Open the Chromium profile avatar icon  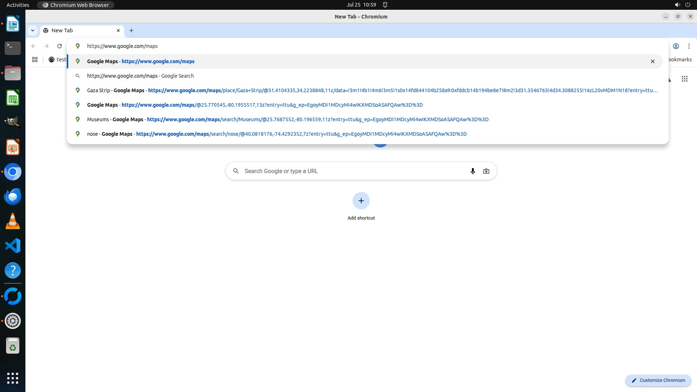point(676,46)
